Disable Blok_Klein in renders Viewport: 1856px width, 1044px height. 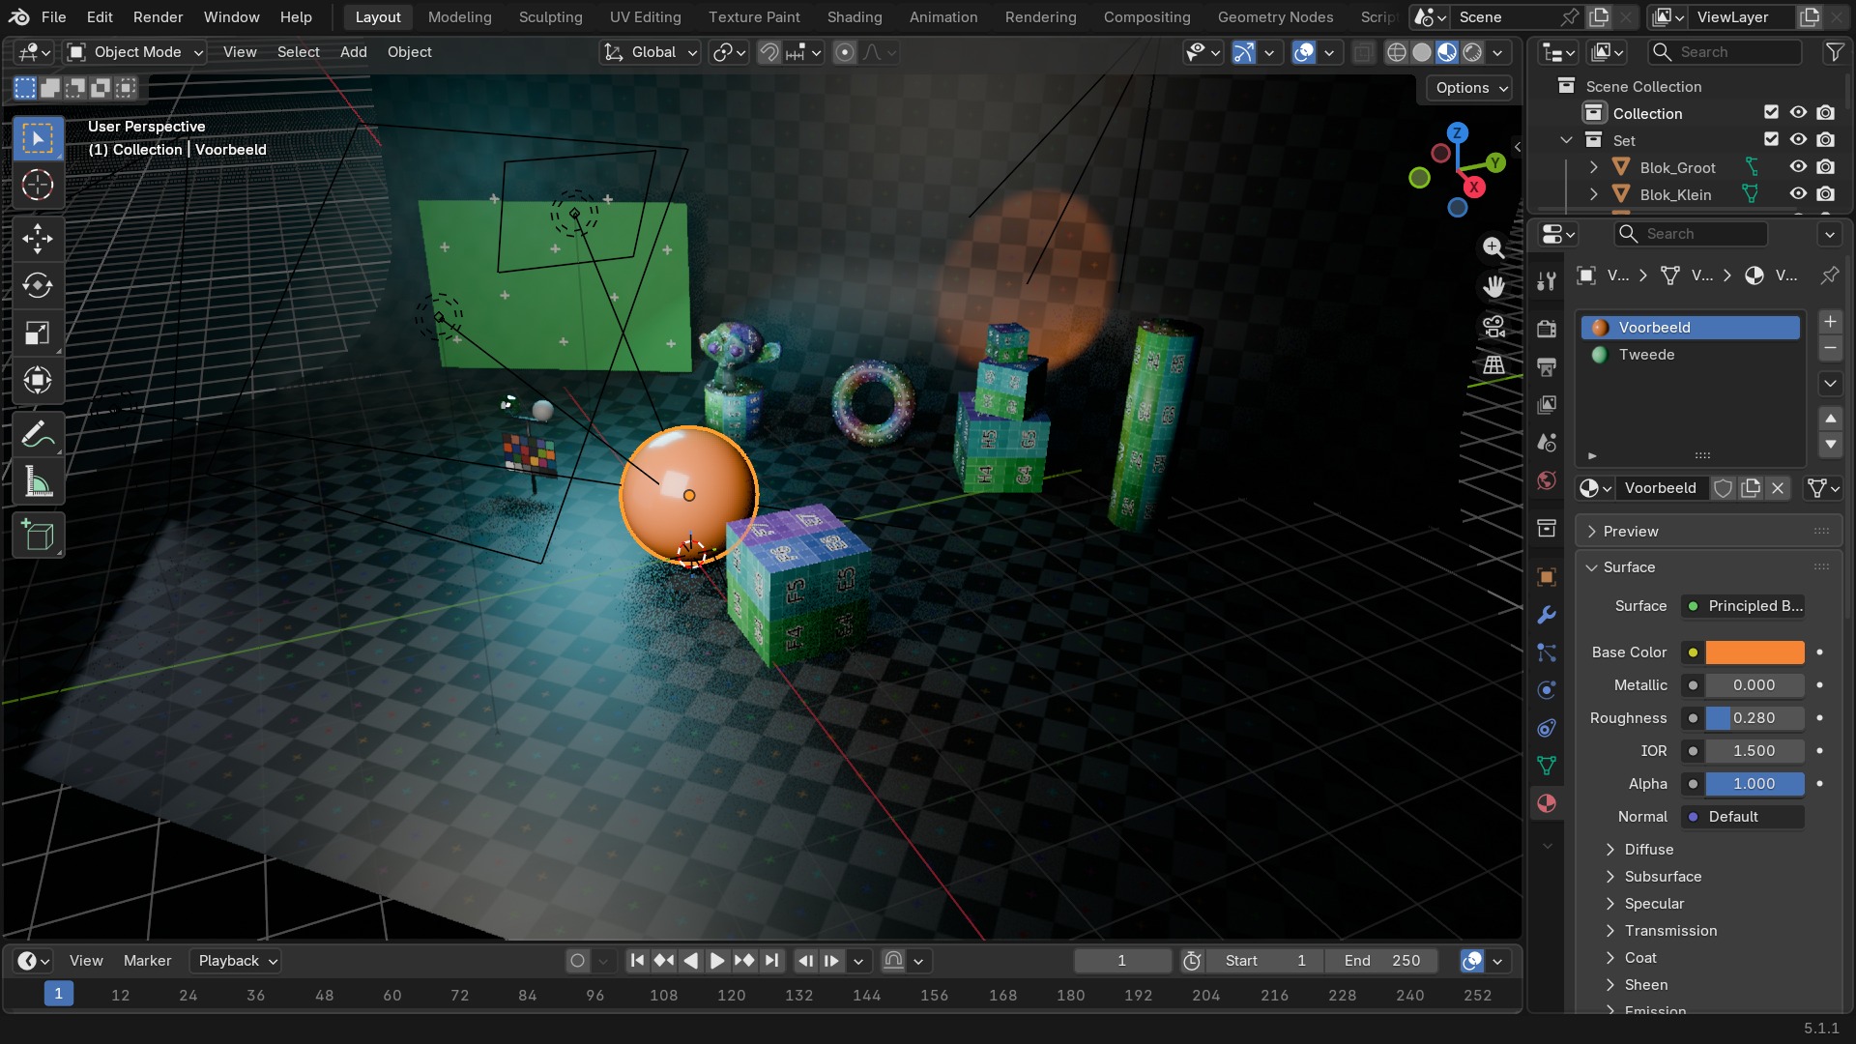(1825, 194)
